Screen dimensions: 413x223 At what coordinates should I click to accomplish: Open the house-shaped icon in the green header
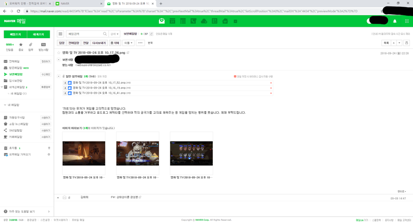tap(225, 21)
